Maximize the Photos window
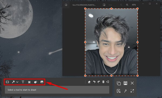Screen dimensions: 162x98 (150, 4)
